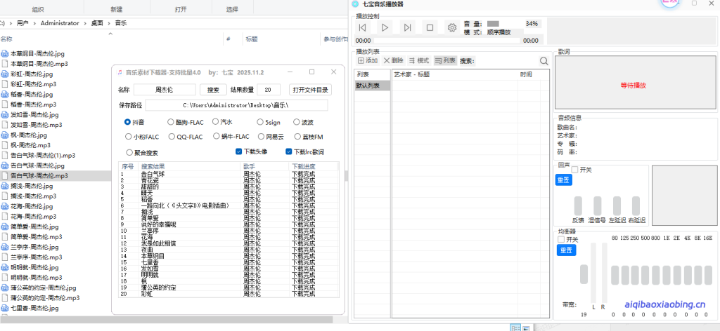
Task: Select the 酷狗-FLAC radio button
Action: click(x=171, y=122)
